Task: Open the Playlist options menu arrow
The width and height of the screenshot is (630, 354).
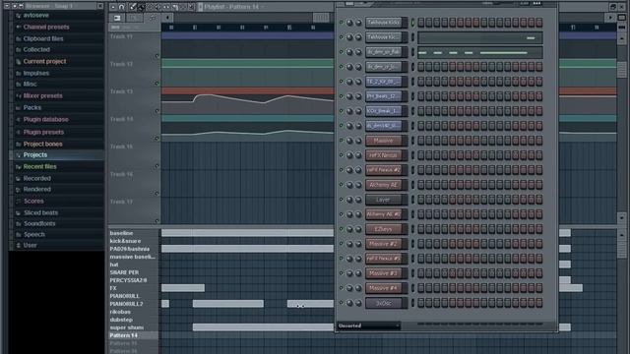Action: click(113, 7)
